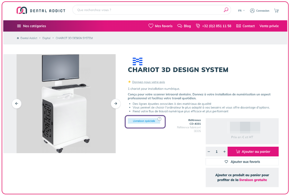This screenshot has height=196, width=291.
Task: Show next product image with right arrow
Action: tap(116, 104)
